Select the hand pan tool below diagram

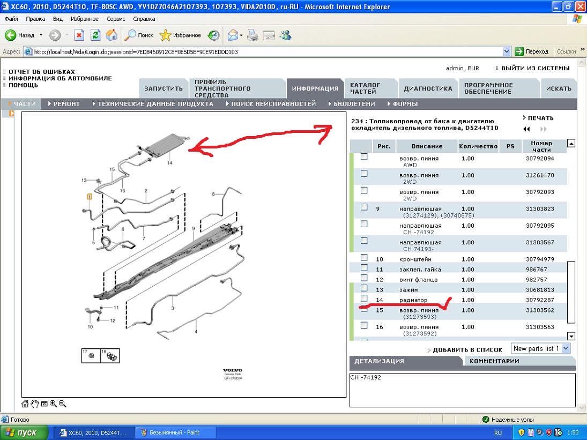(x=35, y=404)
